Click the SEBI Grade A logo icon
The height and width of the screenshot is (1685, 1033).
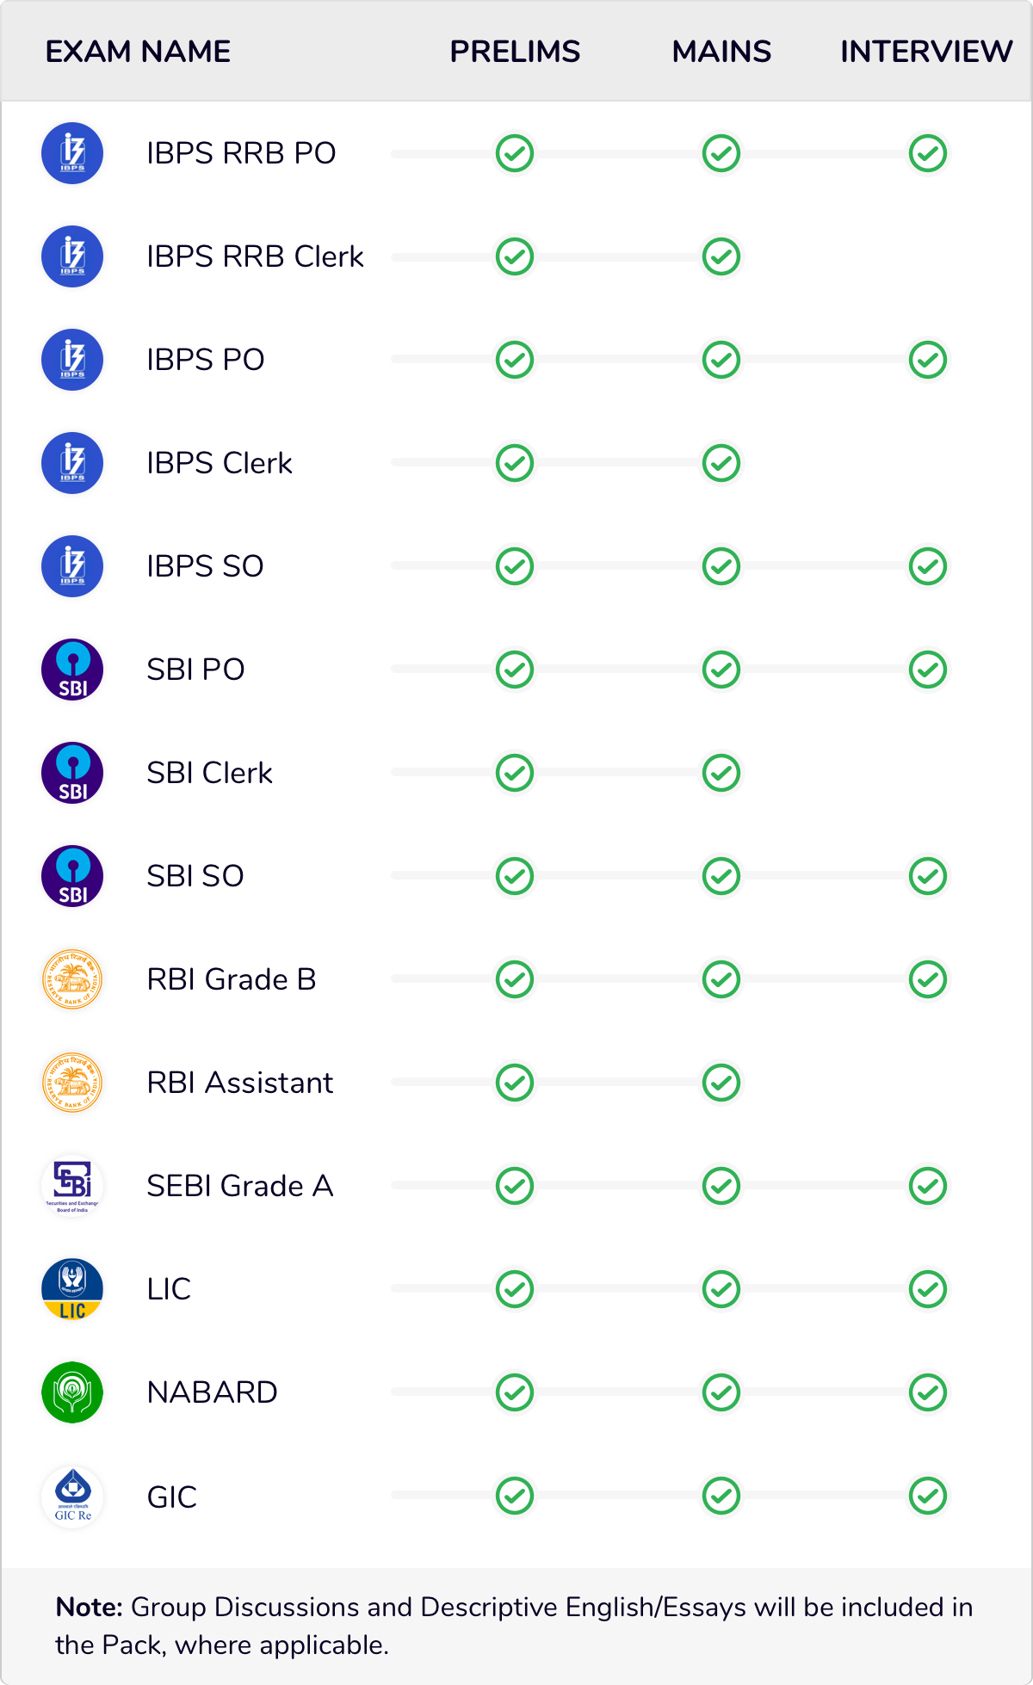click(72, 1186)
